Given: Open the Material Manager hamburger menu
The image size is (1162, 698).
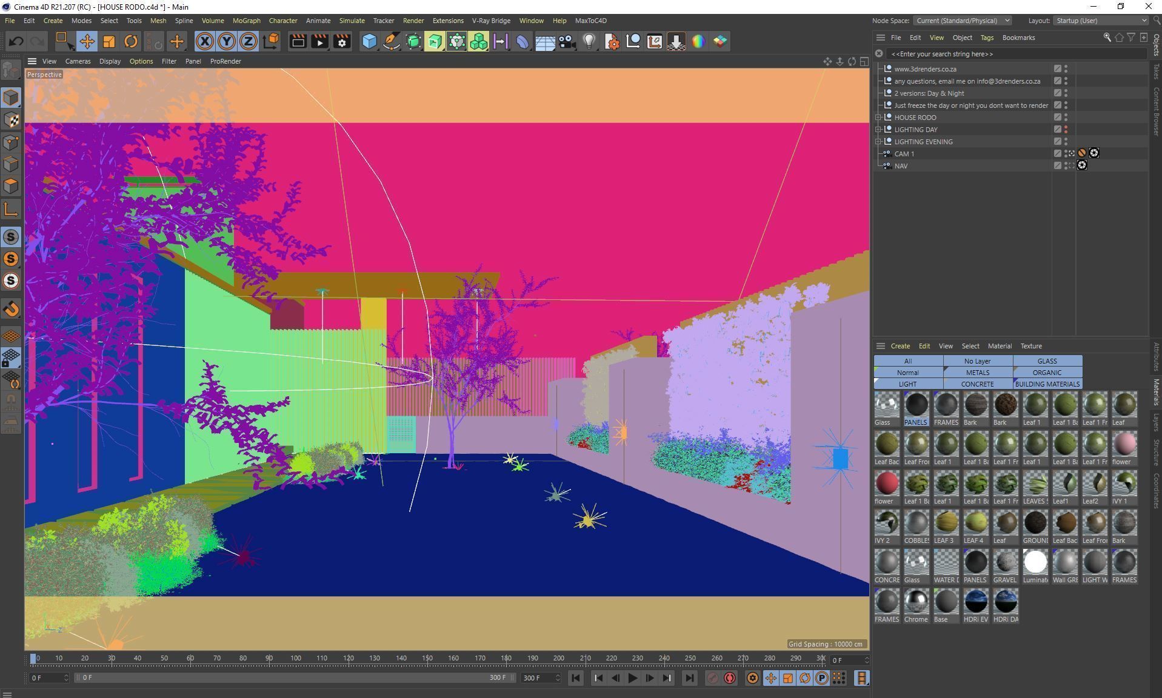Looking at the screenshot, I should pyautogui.click(x=880, y=346).
